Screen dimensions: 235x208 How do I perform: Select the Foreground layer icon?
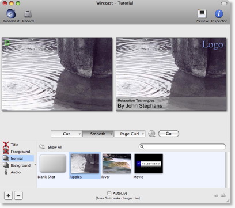[x=6, y=152]
